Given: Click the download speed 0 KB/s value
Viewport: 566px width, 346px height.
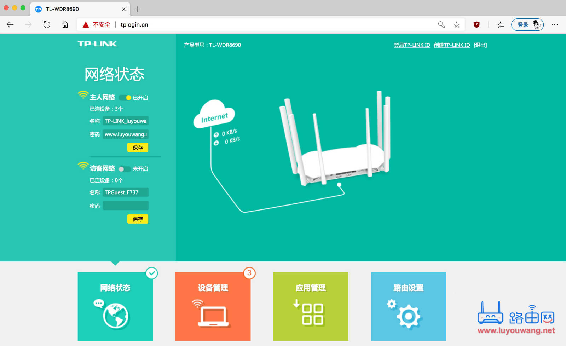Looking at the screenshot, I should click(232, 141).
